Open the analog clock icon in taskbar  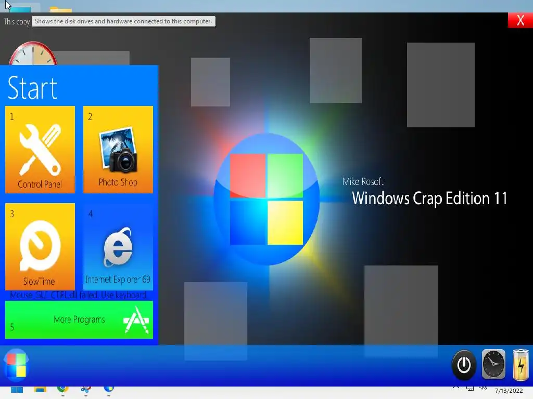[x=493, y=364]
